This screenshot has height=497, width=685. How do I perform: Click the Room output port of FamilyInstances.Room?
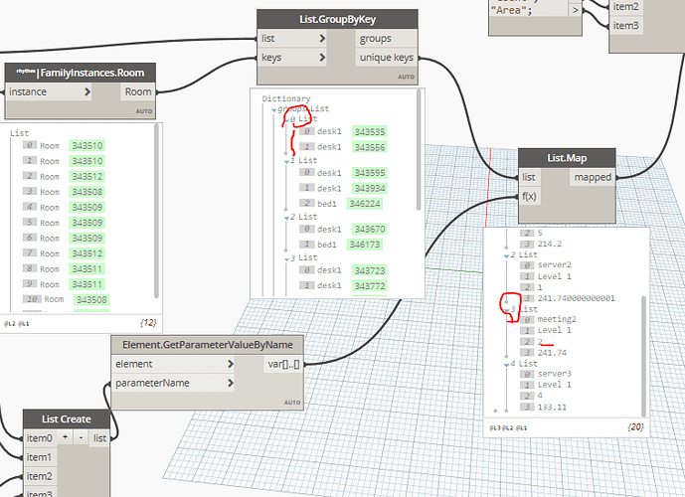click(137, 91)
